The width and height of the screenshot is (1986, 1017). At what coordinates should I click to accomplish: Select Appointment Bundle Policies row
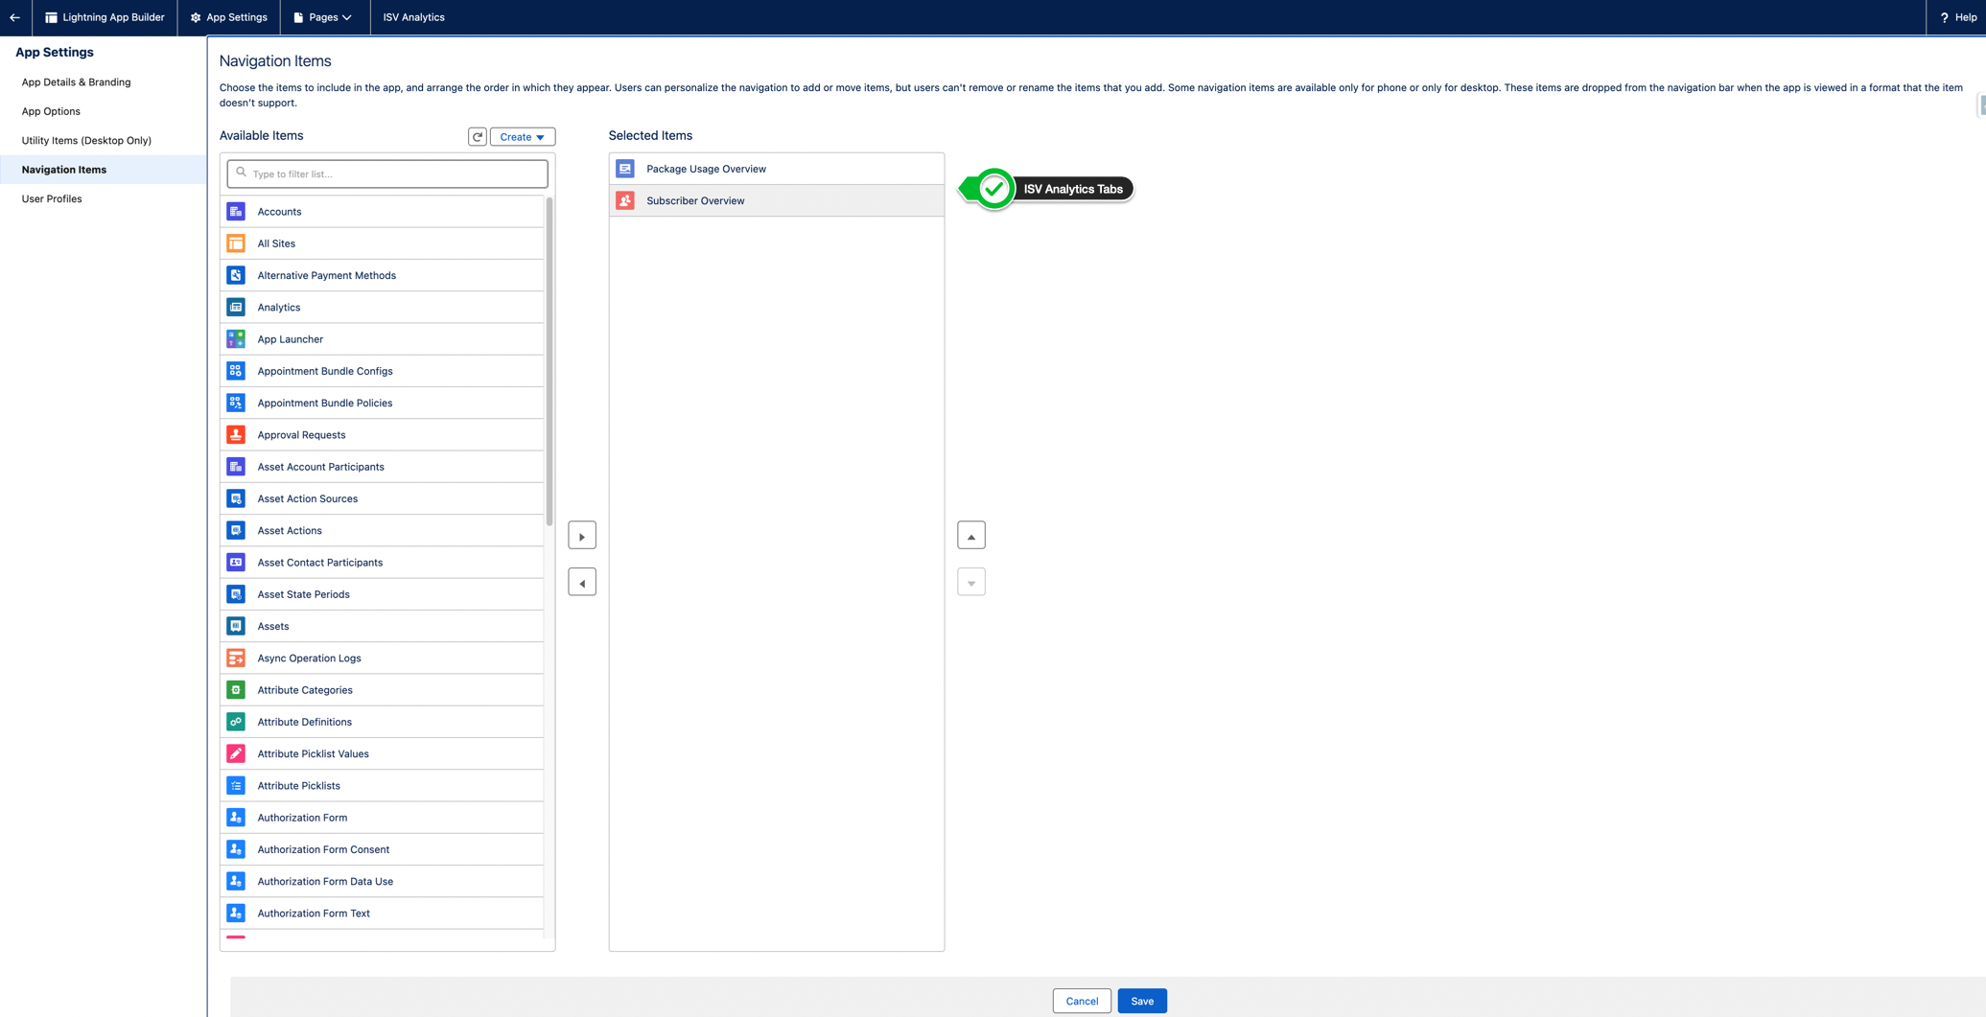pyautogui.click(x=382, y=403)
